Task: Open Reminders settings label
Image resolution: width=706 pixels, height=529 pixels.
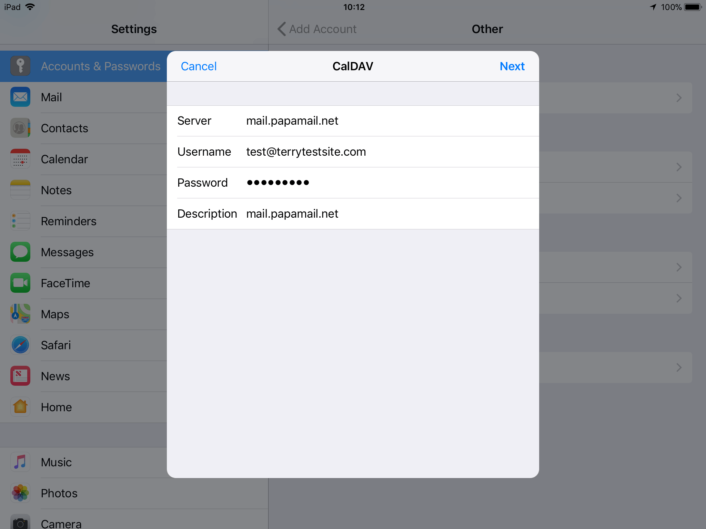Action: point(69,221)
